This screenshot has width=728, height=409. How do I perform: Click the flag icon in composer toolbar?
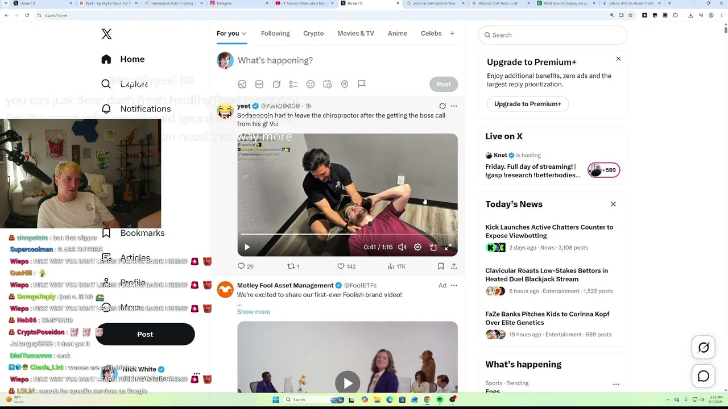(362, 84)
